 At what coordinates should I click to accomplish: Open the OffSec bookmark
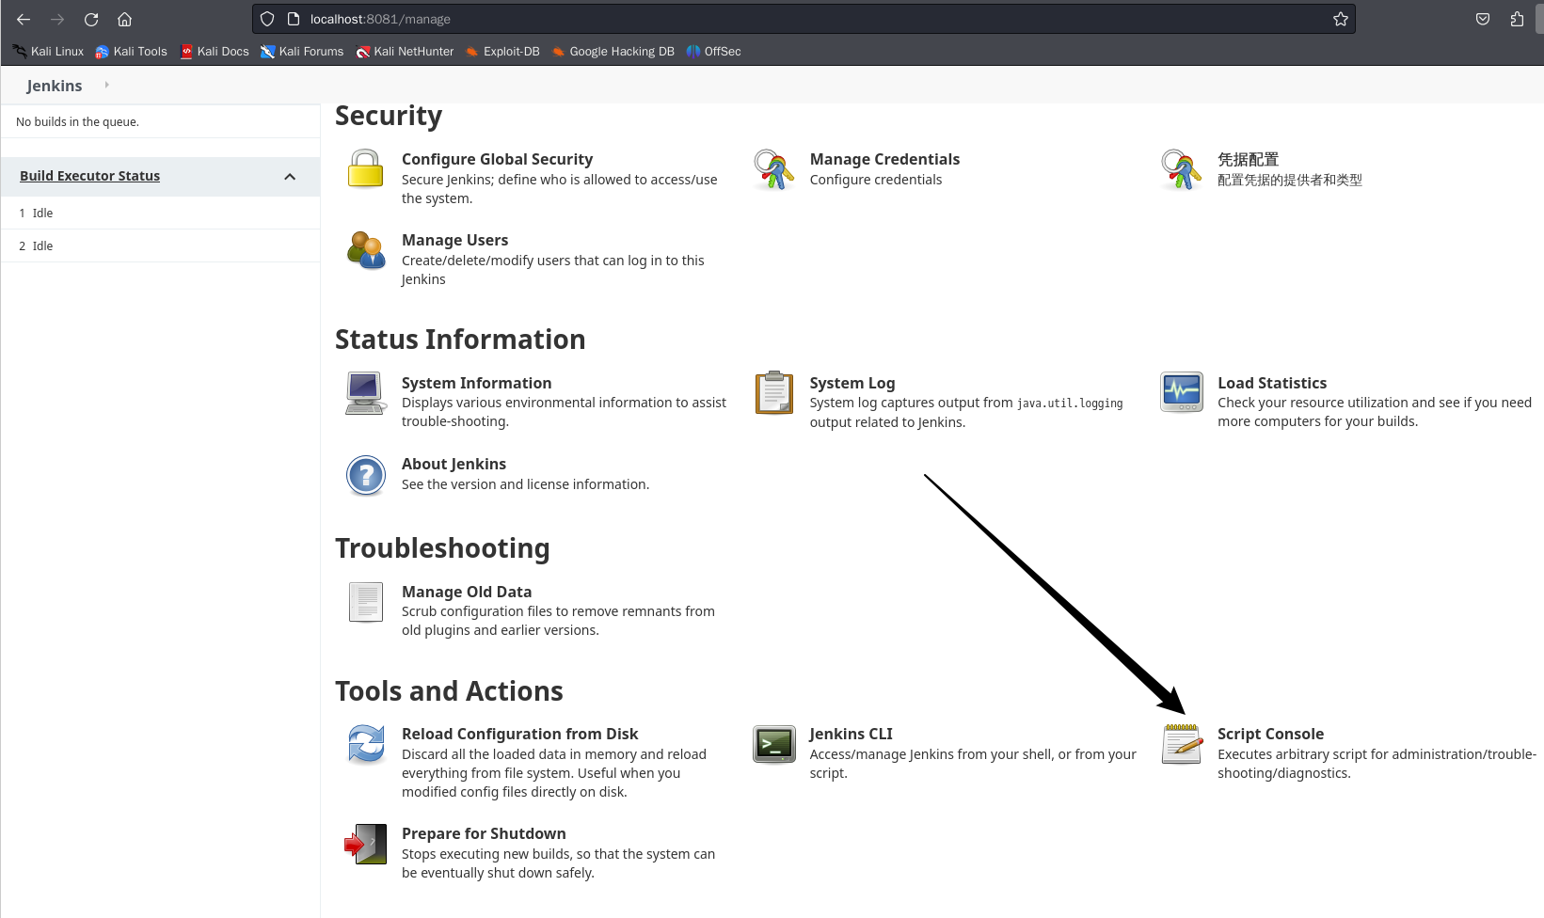pos(713,52)
